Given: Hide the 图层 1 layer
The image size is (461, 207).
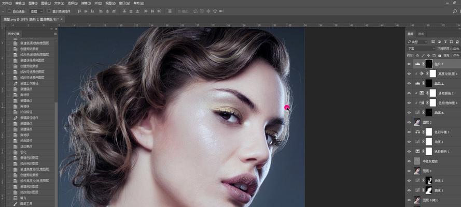Looking at the screenshot, I should click(409, 171).
